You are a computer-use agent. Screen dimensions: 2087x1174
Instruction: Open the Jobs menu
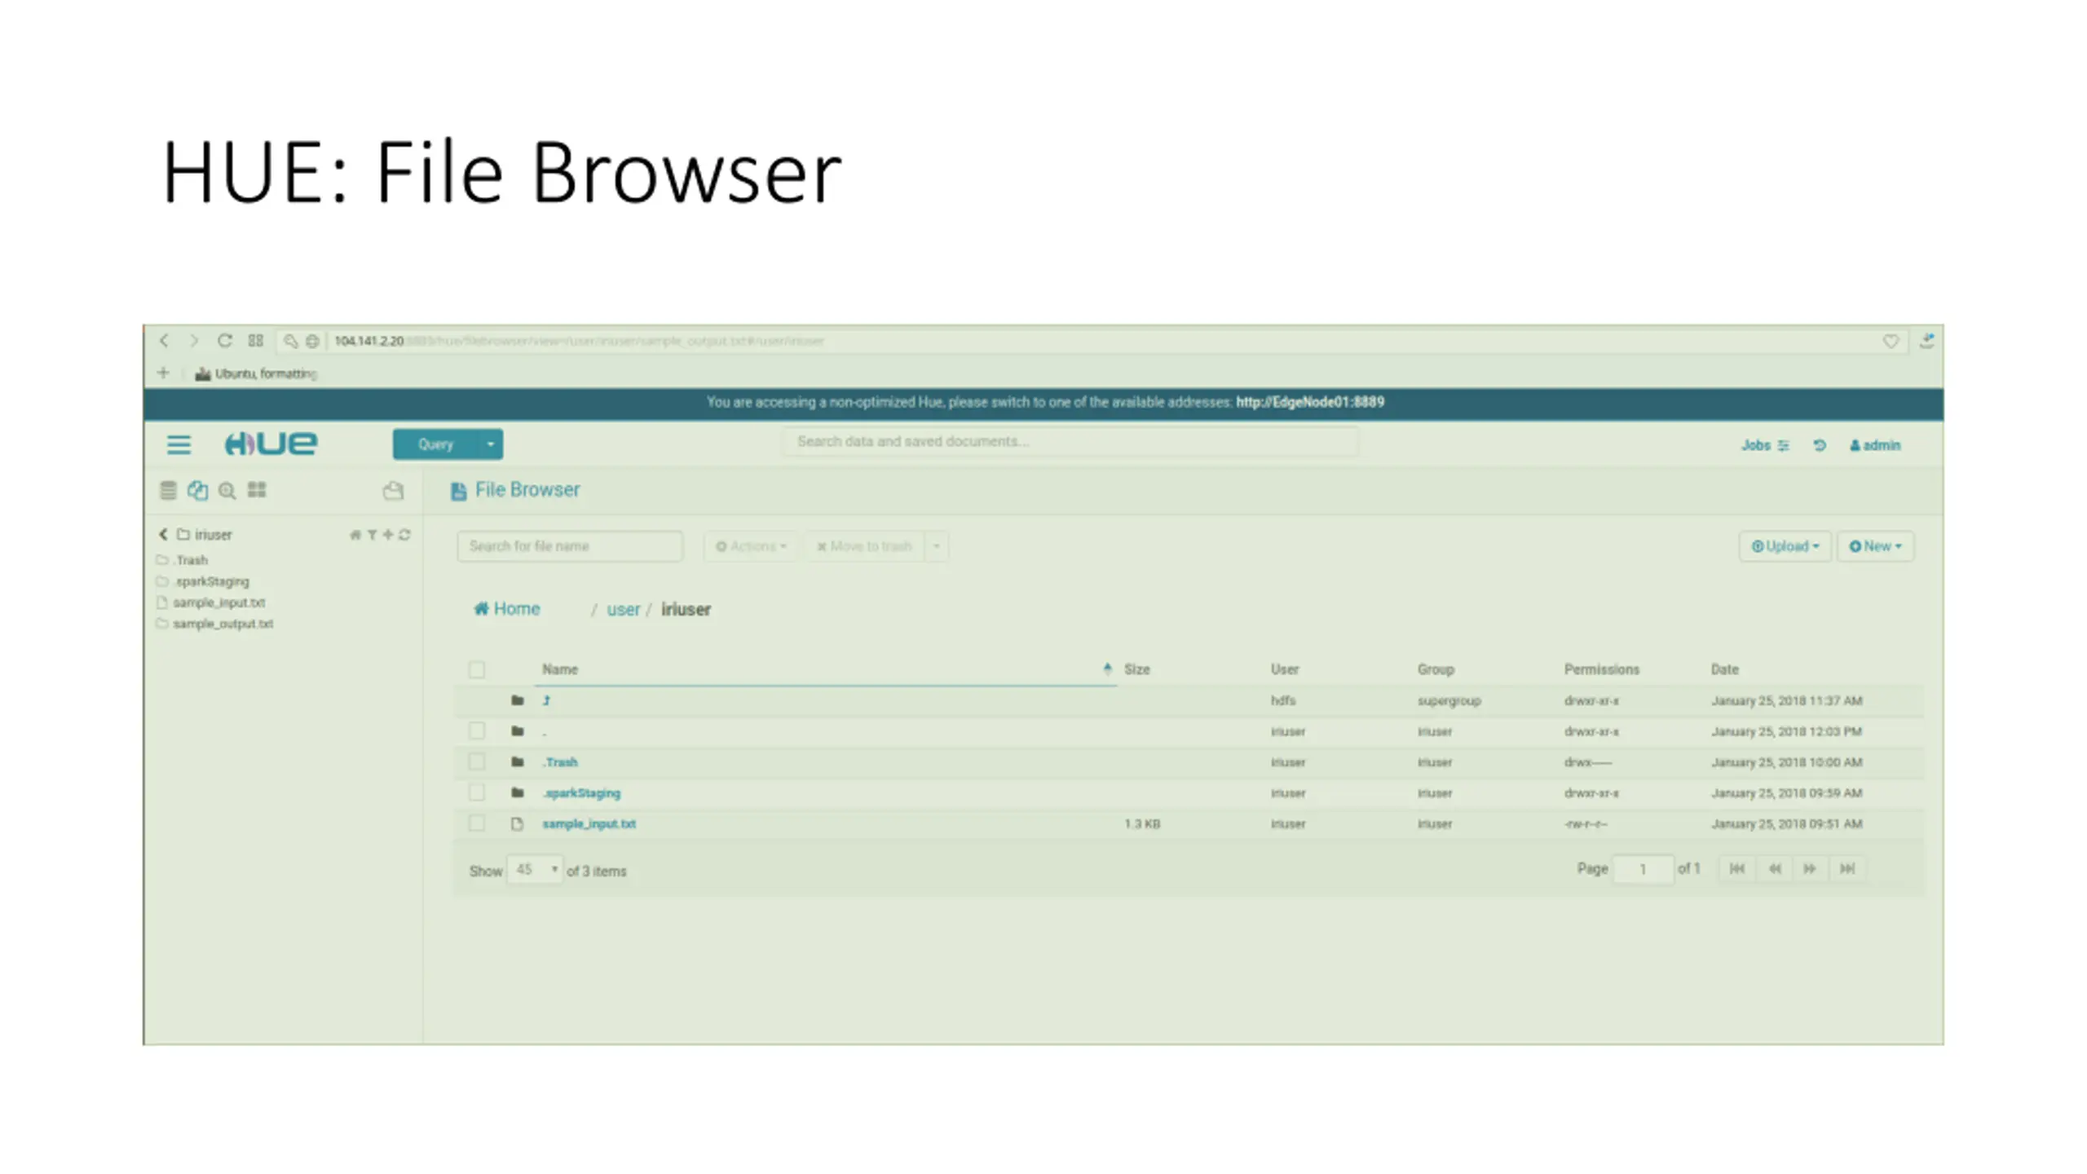(1765, 445)
